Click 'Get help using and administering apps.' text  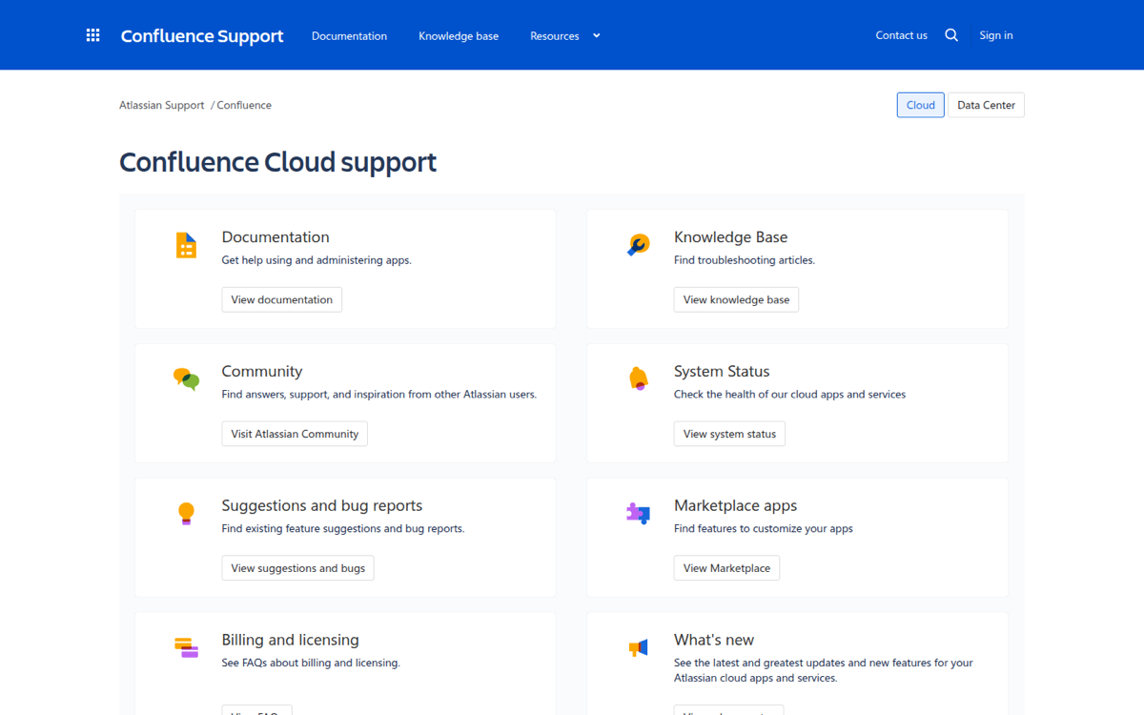317,260
